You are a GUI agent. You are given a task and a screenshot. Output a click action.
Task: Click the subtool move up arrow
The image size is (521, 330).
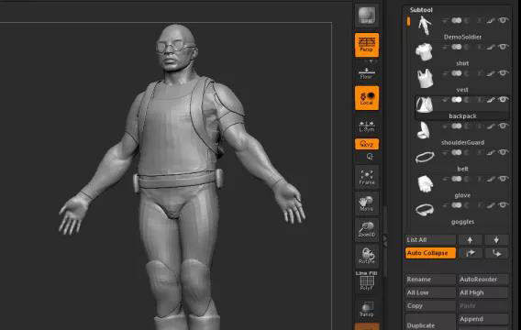coord(471,239)
